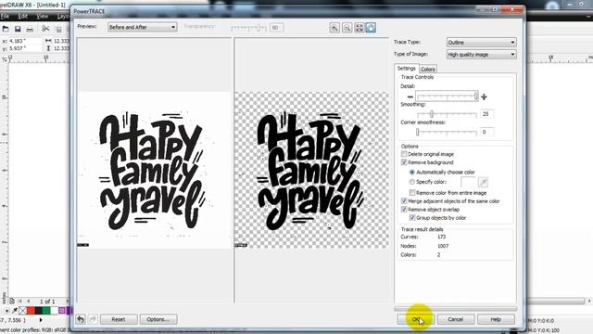Enable Remove color from entire image
The image size is (593, 334).
coord(412,193)
